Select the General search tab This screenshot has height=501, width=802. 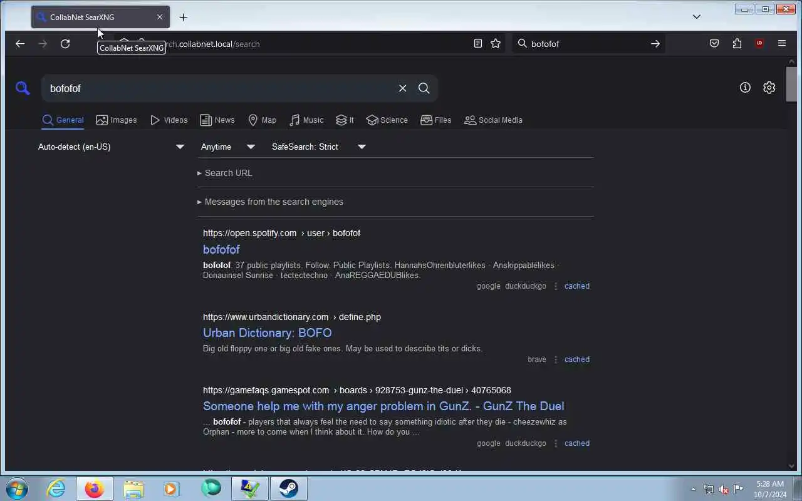click(x=63, y=120)
